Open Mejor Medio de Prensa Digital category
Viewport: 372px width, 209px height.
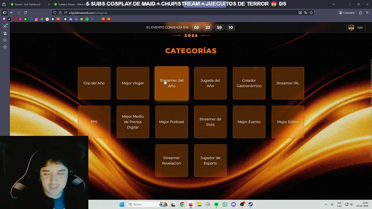(133, 122)
